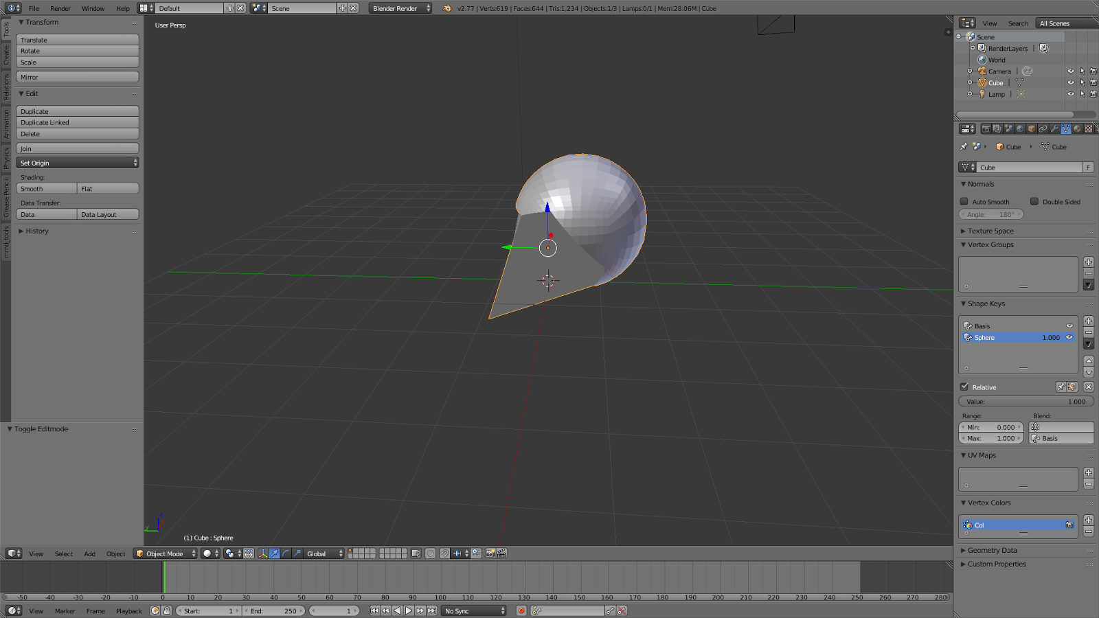This screenshot has height=618, width=1099.
Task: Open the Render properties tab
Action: pos(987,128)
